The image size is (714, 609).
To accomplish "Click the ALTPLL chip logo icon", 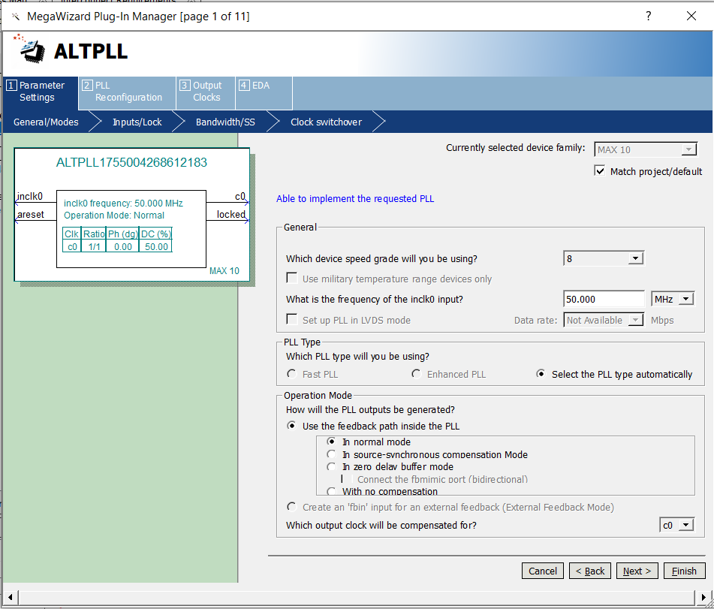I will [x=29, y=48].
